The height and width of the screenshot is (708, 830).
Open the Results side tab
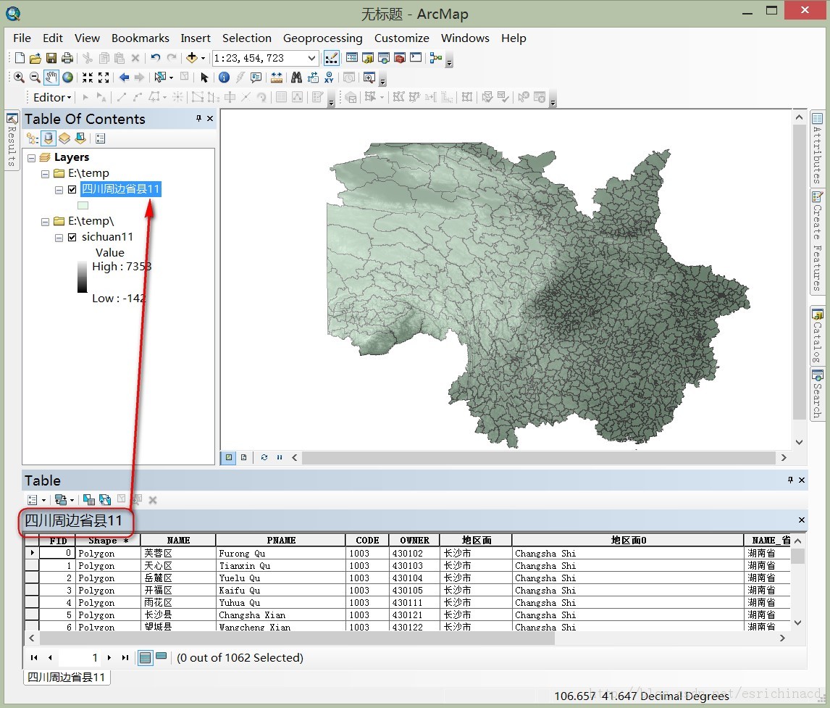click(12, 141)
